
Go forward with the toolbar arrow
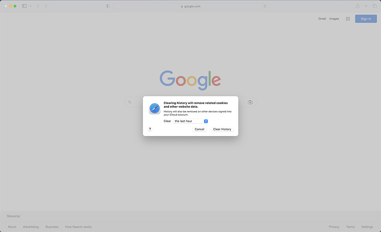pos(46,6)
